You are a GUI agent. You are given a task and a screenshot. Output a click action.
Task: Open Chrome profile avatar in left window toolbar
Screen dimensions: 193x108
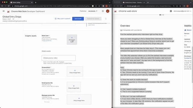(106, 6)
